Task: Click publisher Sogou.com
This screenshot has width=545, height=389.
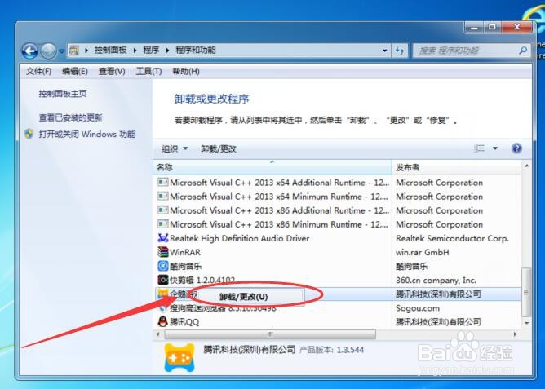Action: (418, 308)
